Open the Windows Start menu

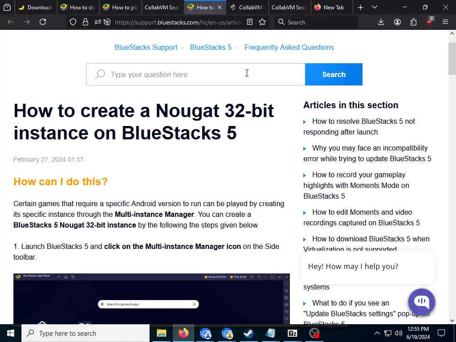coord(11,333)
